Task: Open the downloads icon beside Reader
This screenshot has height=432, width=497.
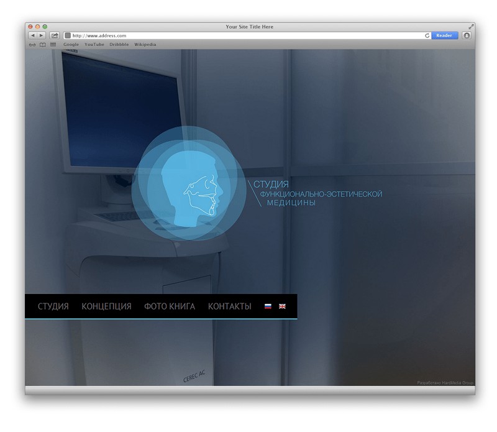Action: point(467,35)
